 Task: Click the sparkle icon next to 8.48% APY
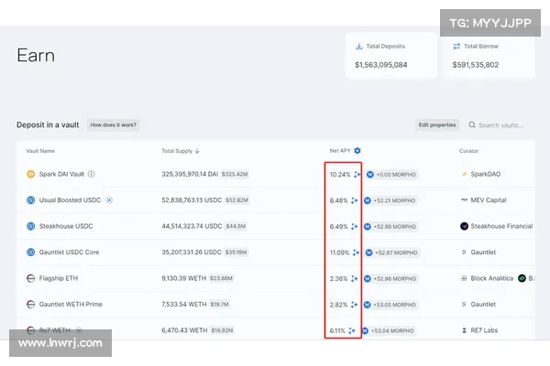tap(354, 200)
